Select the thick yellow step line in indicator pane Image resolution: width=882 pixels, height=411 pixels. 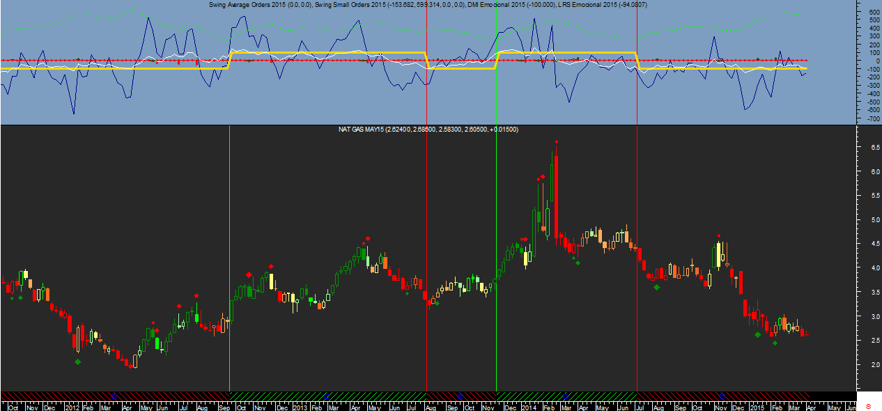tap(327, 52)
